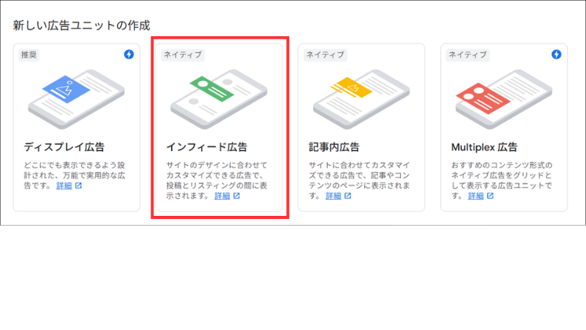
Task: Select the インフィード広告 title
Action: click(x=207, y=146)
